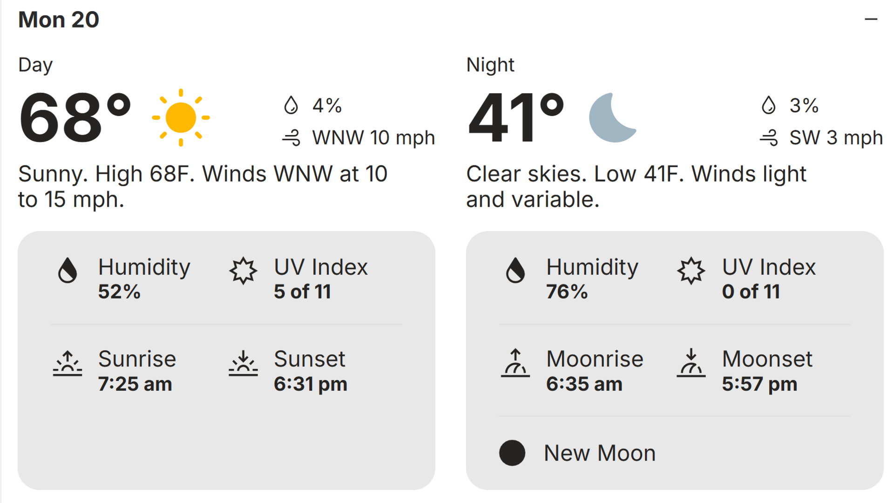Collapse the Mon 20 forecast section
The image size is (894, 503).
coord(871,20)
